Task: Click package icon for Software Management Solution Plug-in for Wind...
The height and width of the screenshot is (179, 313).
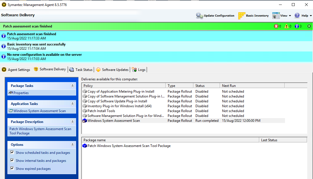Action: click(85, 116)
